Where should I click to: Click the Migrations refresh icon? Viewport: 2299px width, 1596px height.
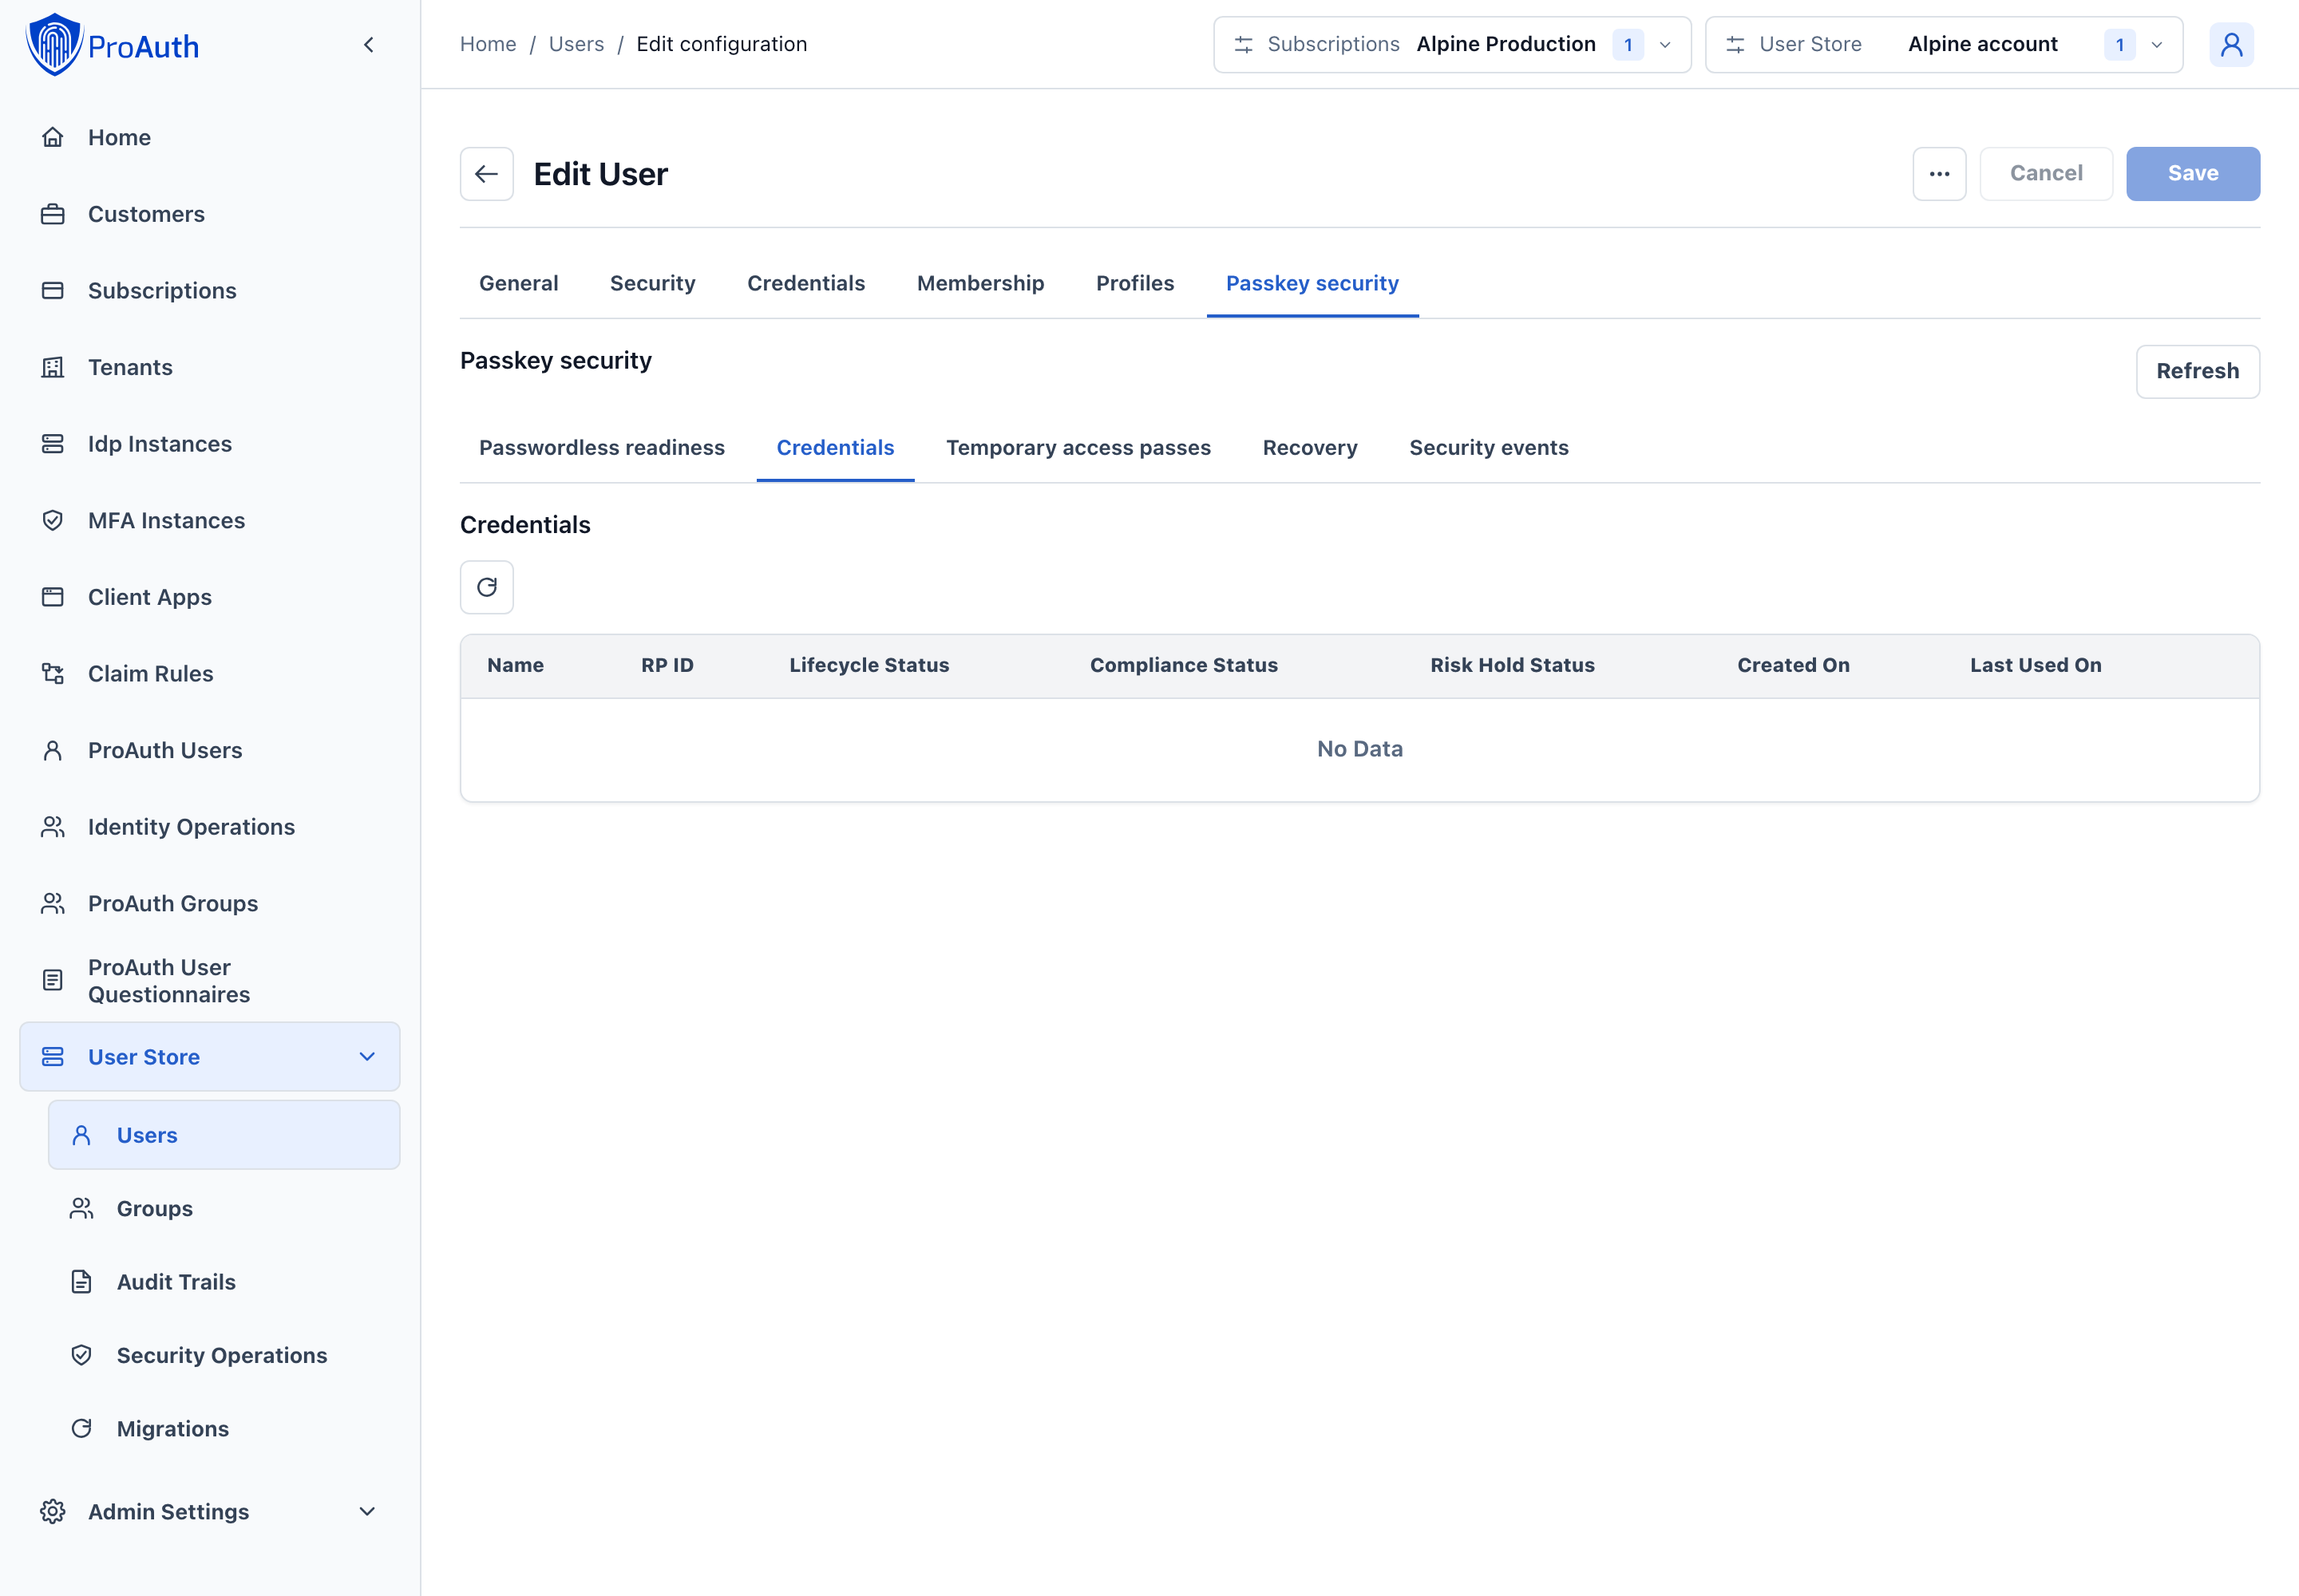pyautogui.click(x=82, y=1428)
